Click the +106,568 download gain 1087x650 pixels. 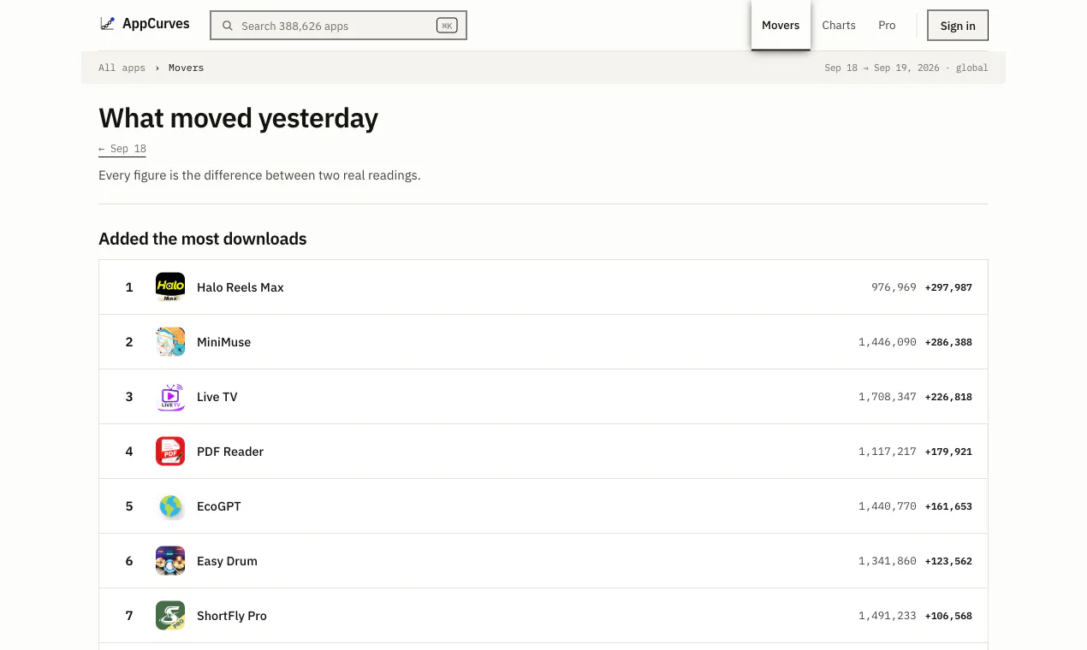[x=948, y=616]
